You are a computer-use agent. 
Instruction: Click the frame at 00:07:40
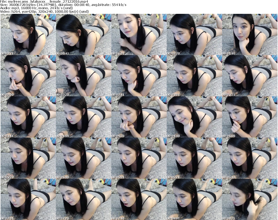138,199
